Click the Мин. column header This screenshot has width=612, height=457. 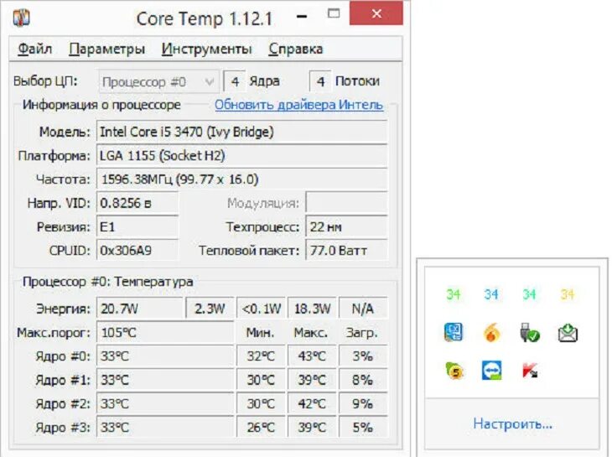click(261, 333)
